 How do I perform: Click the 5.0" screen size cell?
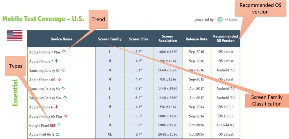[x=139, y=125]
